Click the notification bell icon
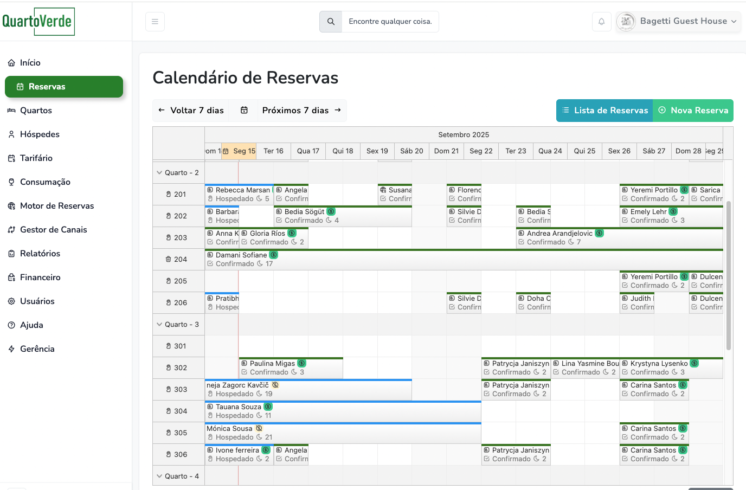746x490 pixels. click(x=601, y=22)
